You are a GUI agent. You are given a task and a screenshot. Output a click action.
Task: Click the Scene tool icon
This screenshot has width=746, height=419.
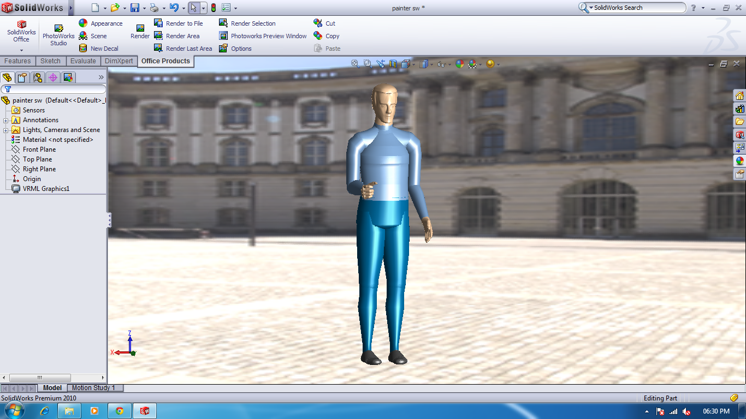click(x=83, y=36)
